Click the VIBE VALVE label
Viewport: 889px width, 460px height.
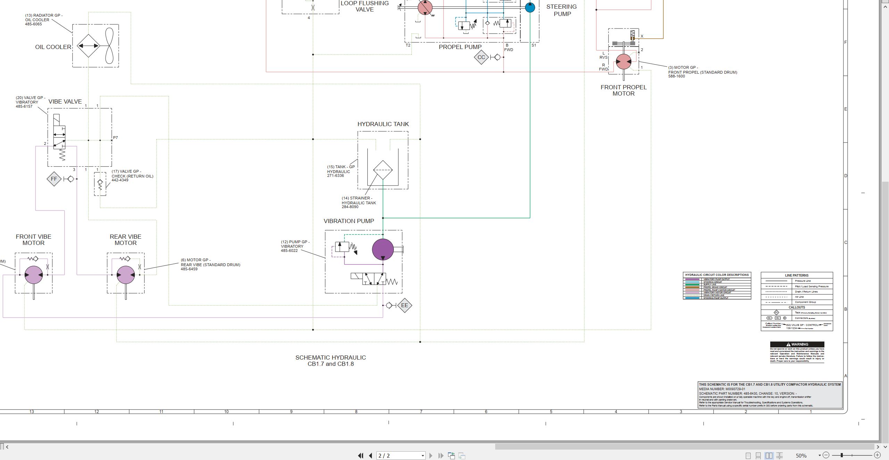pos(65,101)
